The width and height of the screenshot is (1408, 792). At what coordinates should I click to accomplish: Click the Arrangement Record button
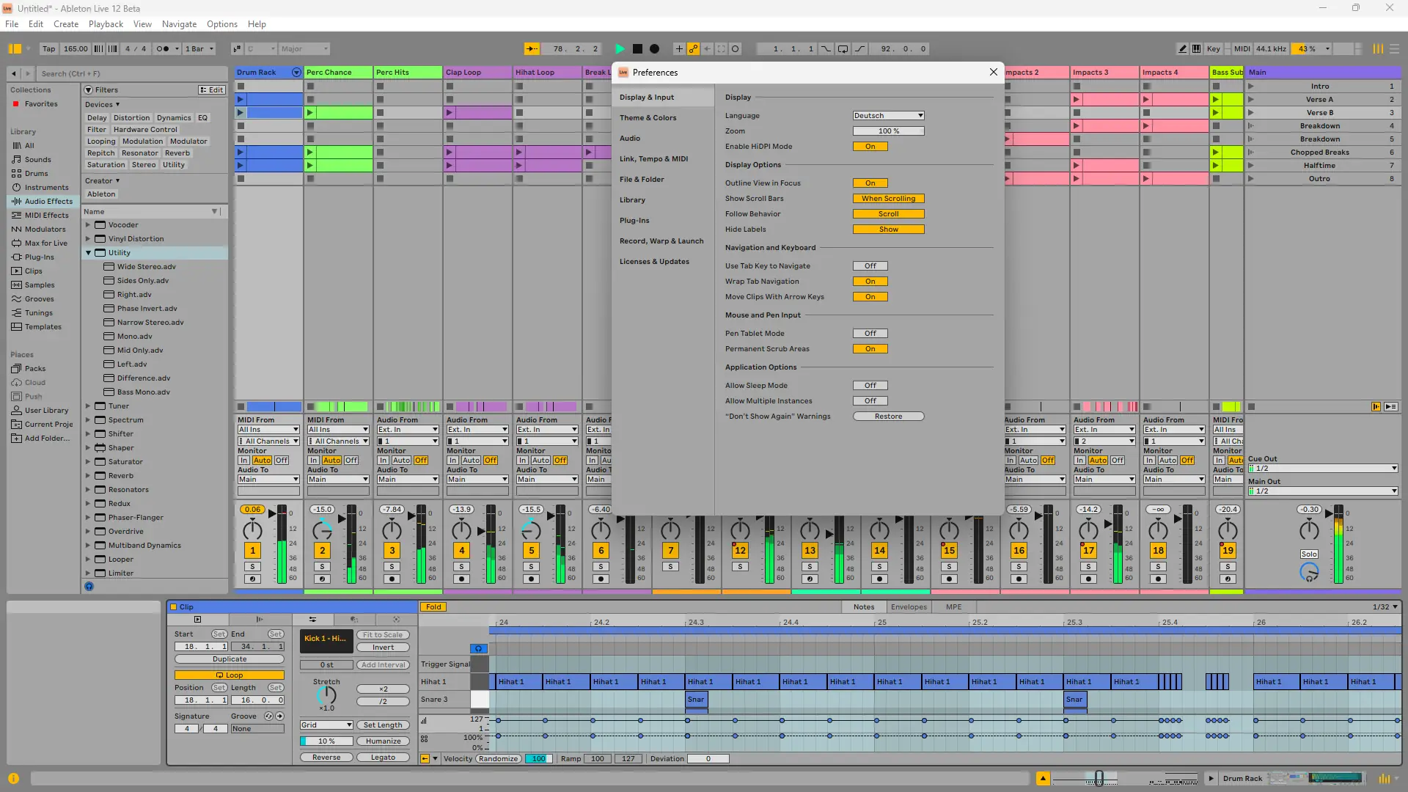[x=654, y=49]
